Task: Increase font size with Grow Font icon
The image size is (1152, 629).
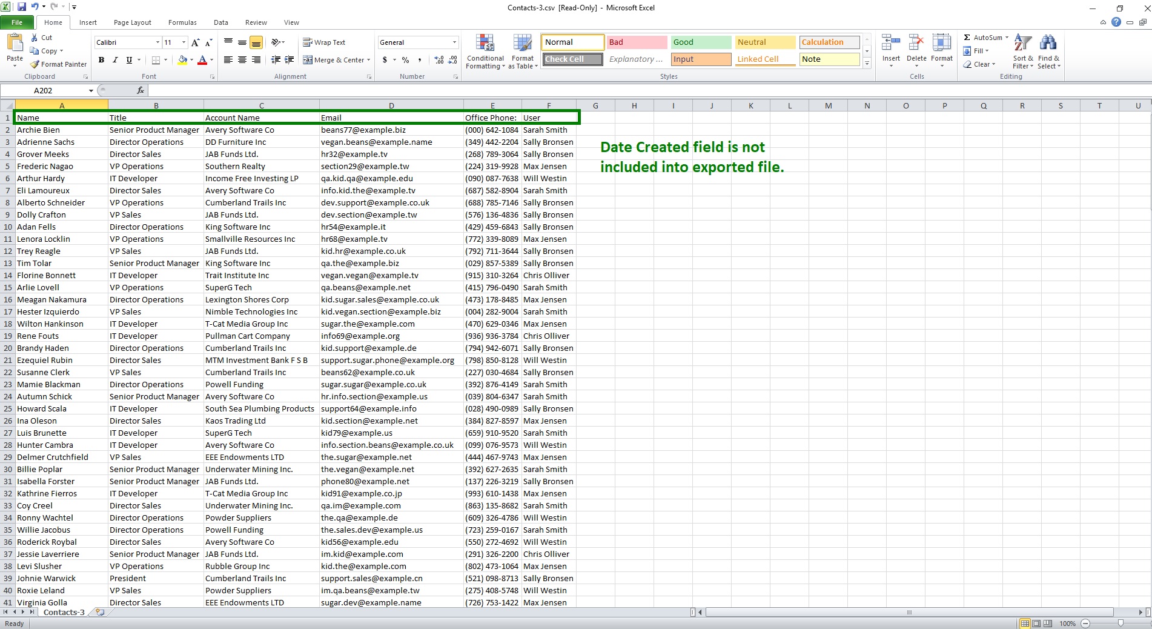Action: pyautogui.click(x=195, y=42)
